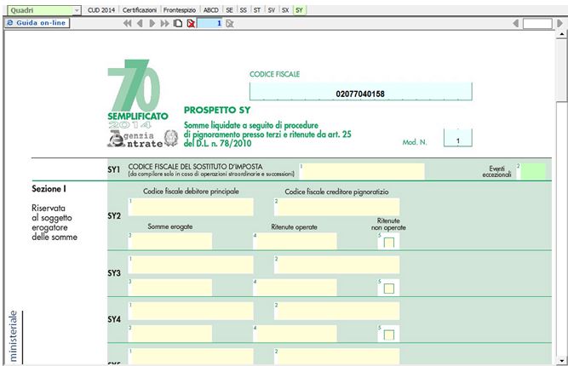Select the SY tab
Image resolution: width=568 pixels, height=366 pixels.
click(x=299, y=10)
